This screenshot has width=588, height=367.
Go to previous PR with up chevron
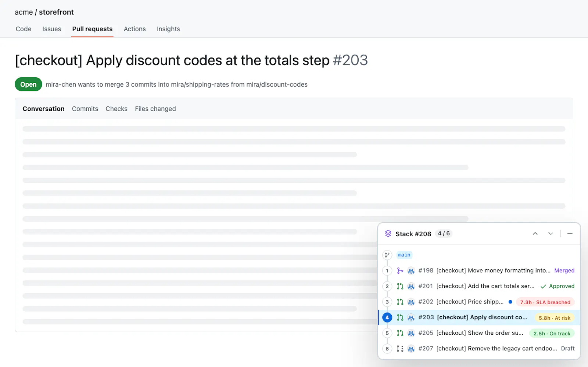535,233
